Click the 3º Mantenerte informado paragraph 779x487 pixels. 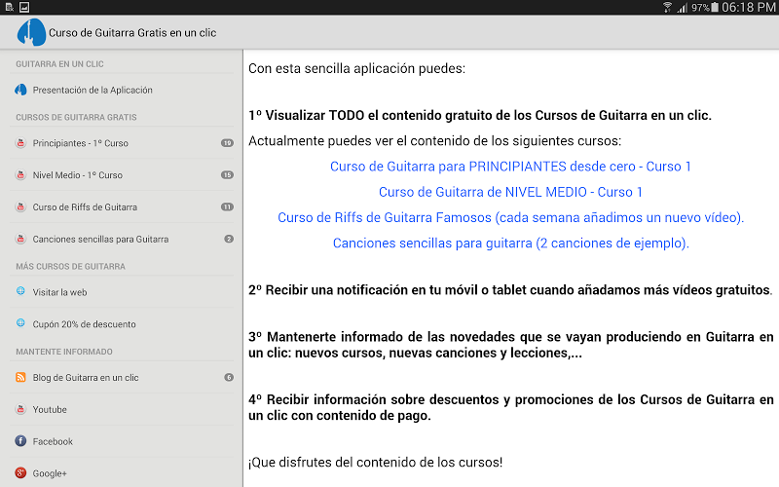pos(510,345)
